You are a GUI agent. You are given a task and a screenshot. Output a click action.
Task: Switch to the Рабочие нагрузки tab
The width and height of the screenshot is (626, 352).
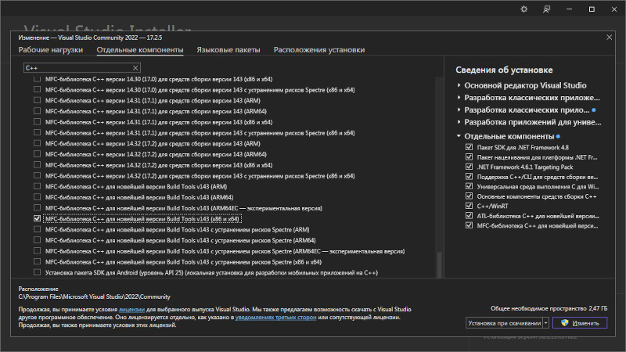[x=51, y=50]
